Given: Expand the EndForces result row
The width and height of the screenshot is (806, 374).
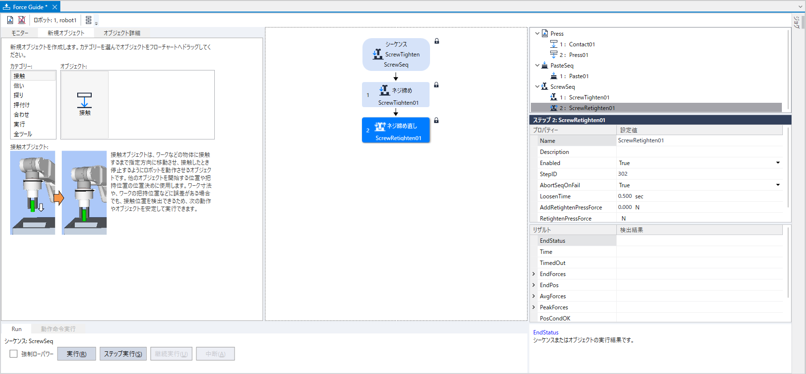Looking at the screenshot, I should click(x=534, y=274).
